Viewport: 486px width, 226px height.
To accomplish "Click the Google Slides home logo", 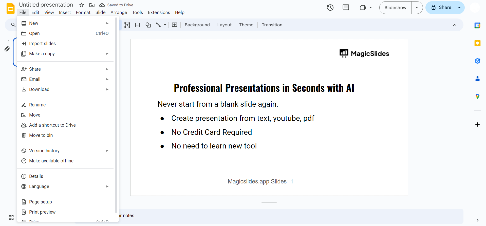I will pos(10,8).
